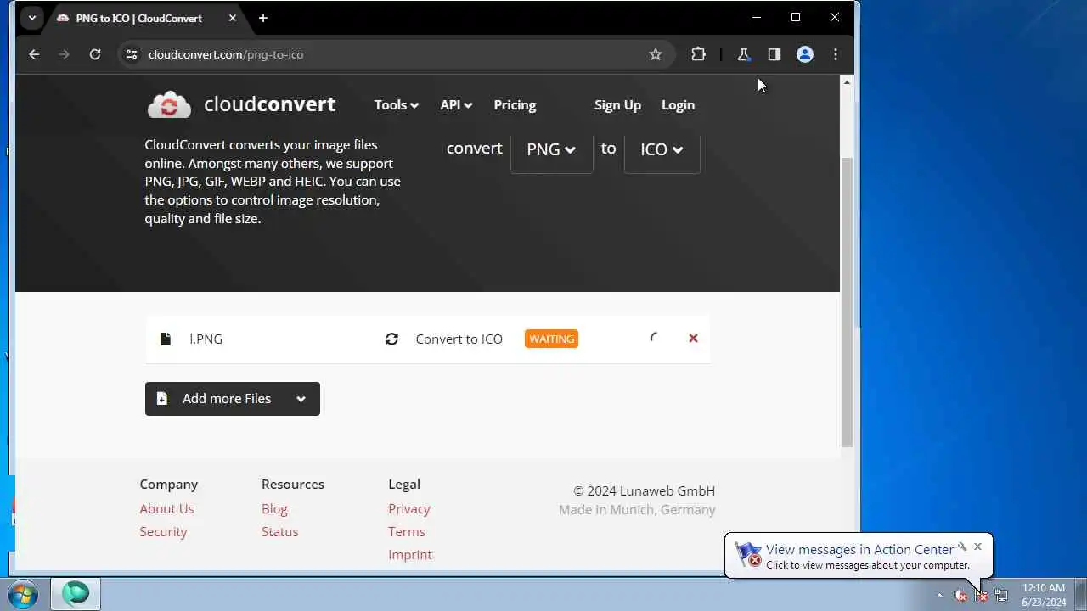This screenshot has height=611, width=1087.
Task: Show hidden tray icons arrow
Action: click(x=939, y=596)
